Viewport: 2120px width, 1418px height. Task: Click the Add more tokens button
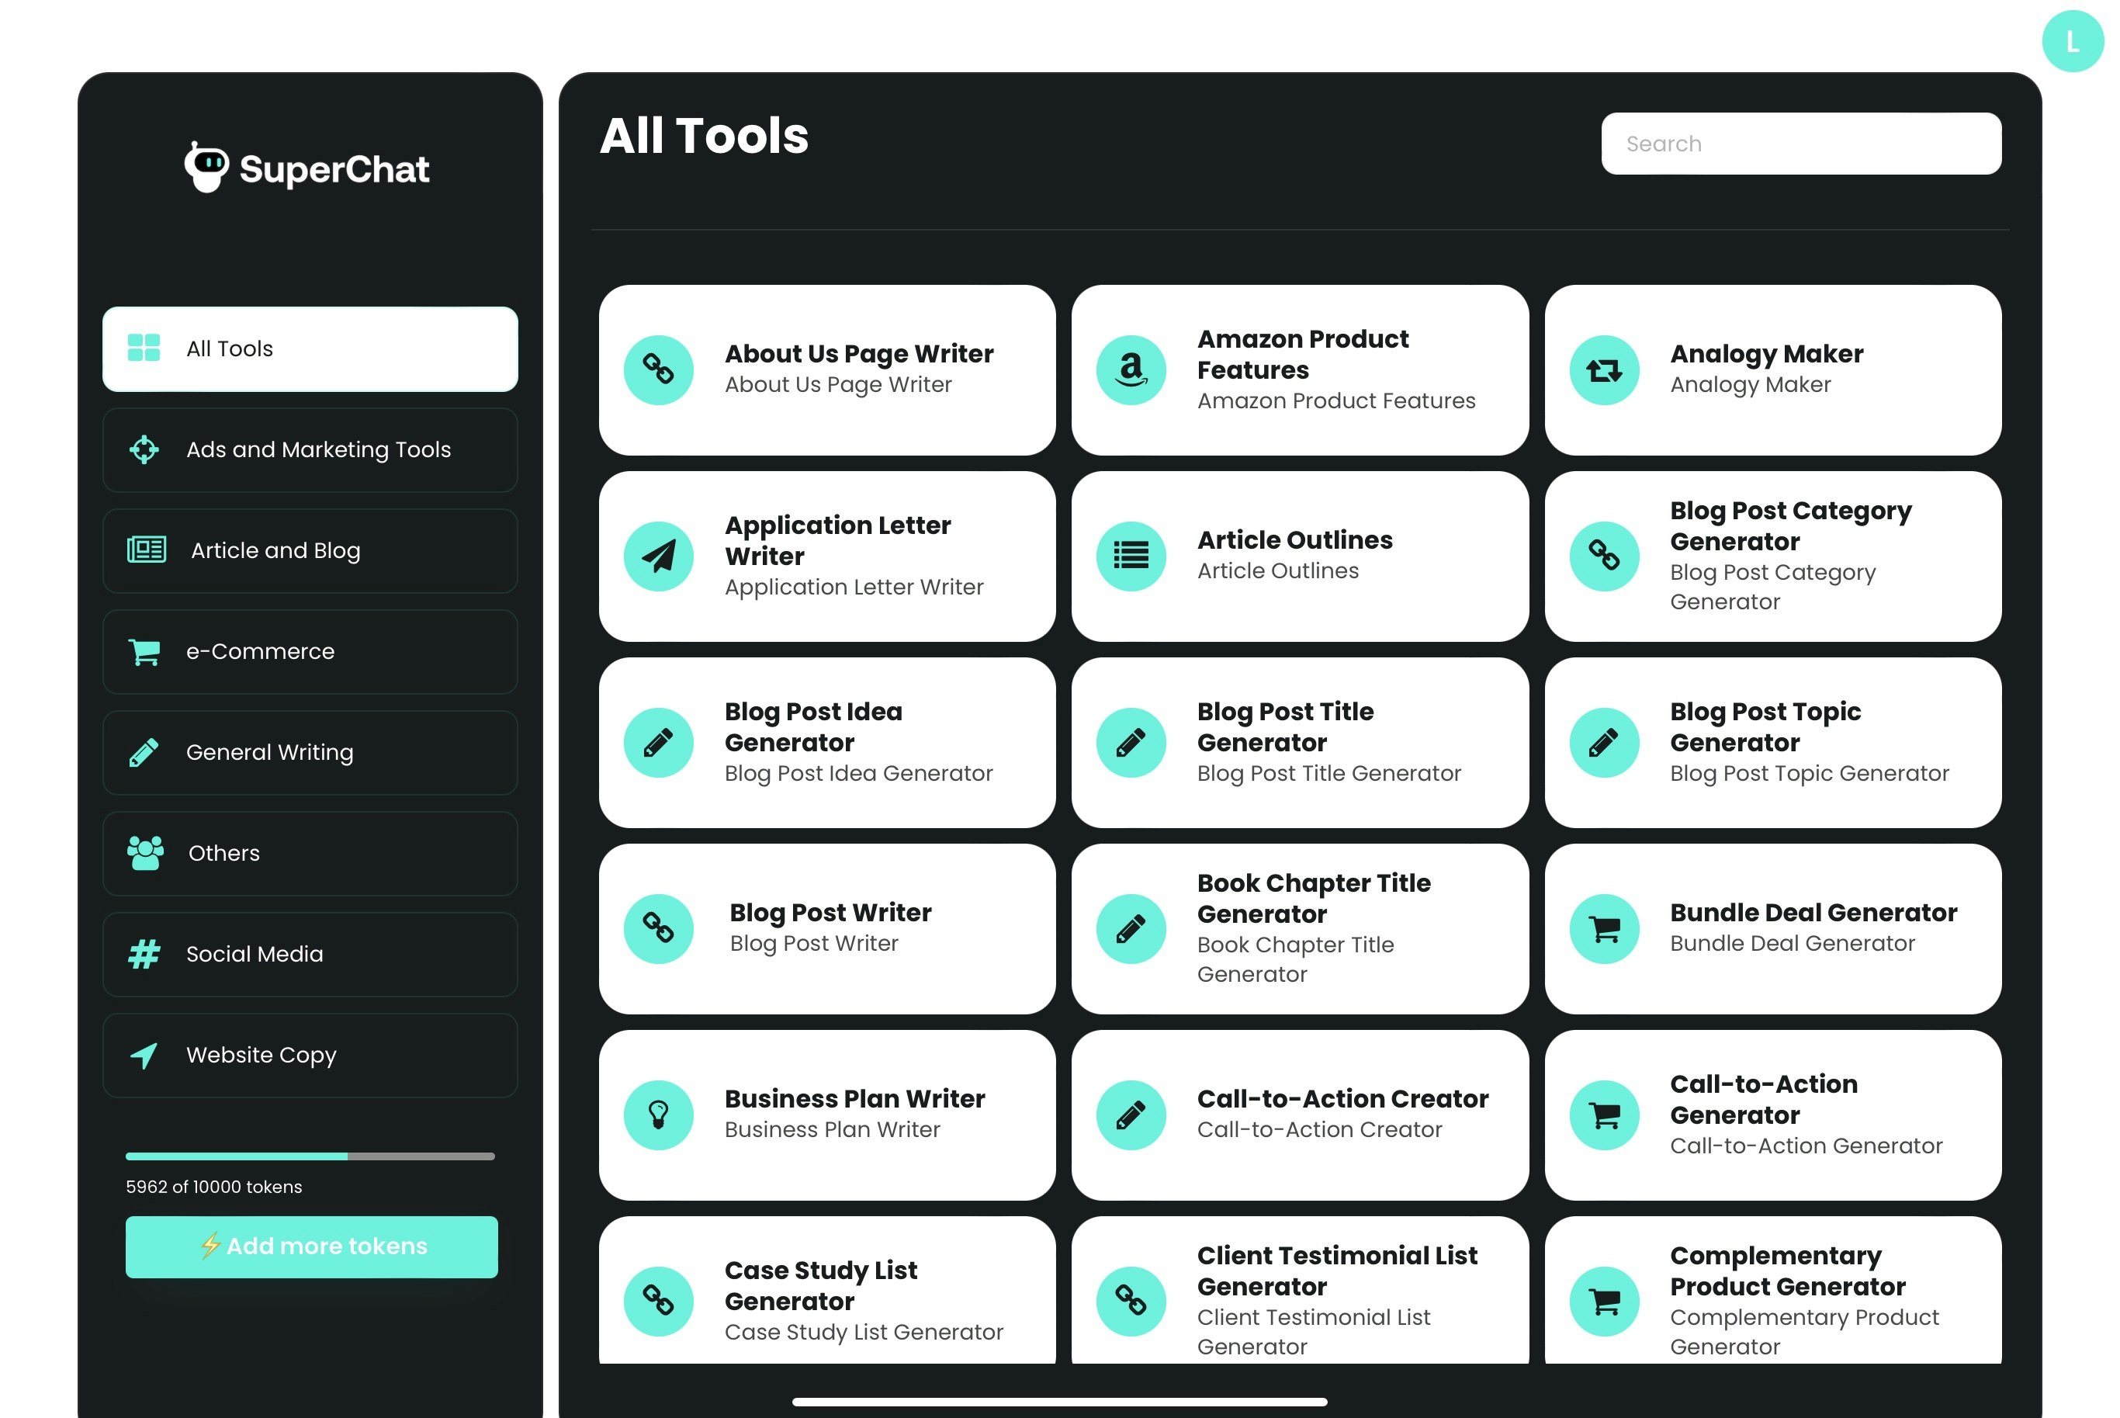(311, 1246)
